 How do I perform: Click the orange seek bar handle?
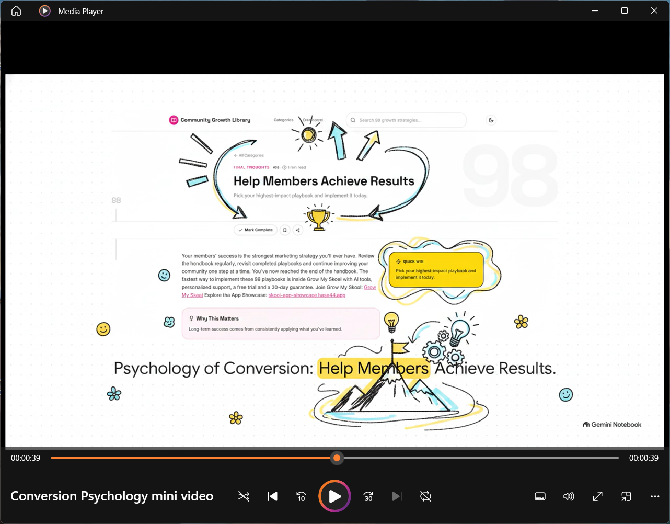tap(337, 458)
